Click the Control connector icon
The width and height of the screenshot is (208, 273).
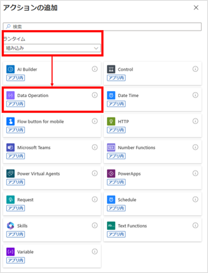tap(111, 69)
